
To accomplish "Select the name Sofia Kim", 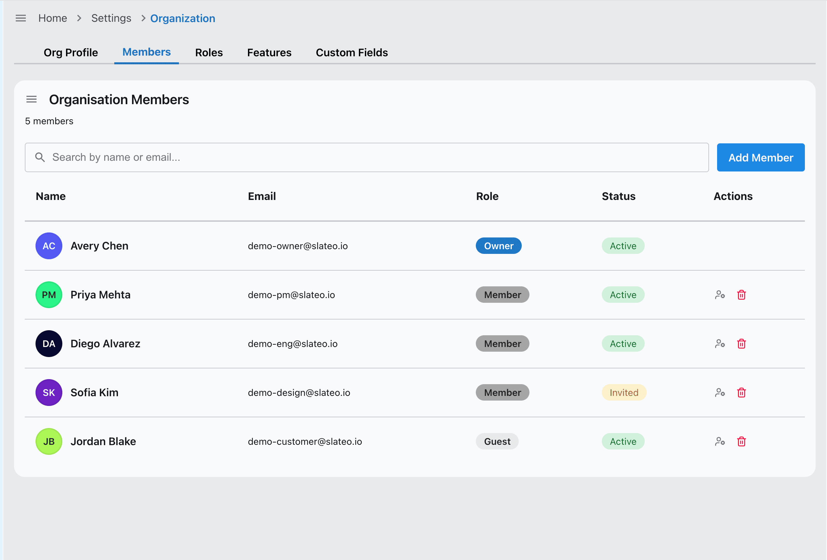I will (x=94, y=393).
